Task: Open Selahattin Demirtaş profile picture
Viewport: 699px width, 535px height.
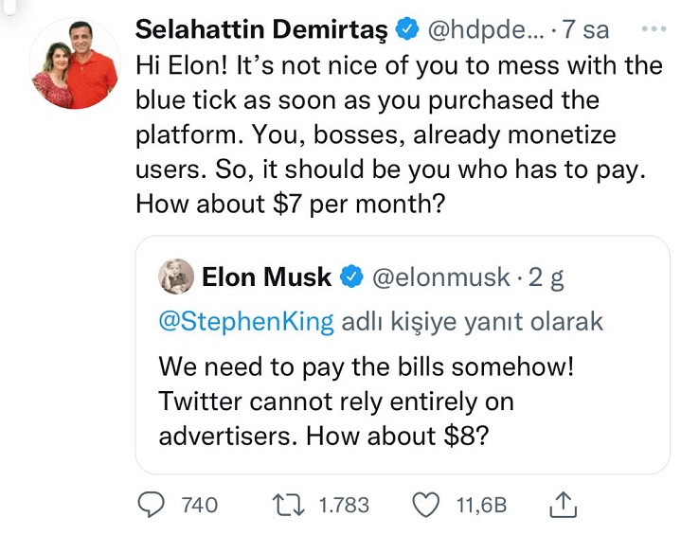Action: click(75, 66)
